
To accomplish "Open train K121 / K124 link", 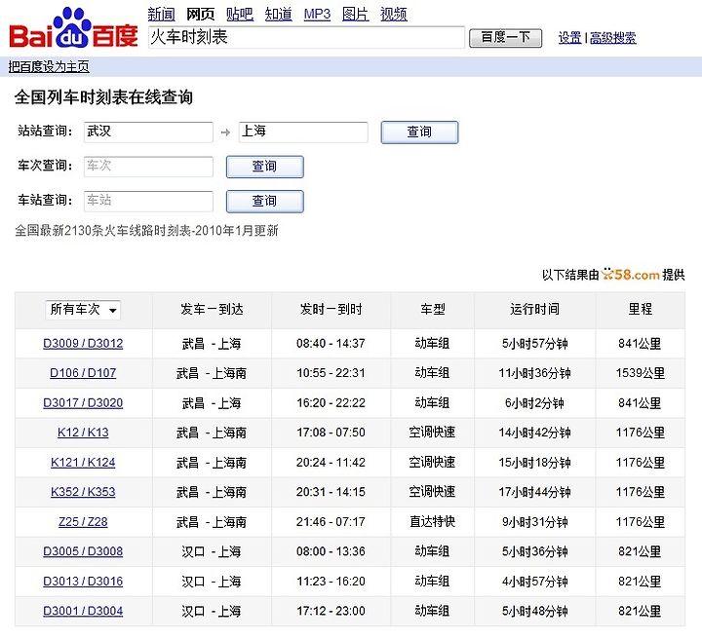I will tap(83, 463).
